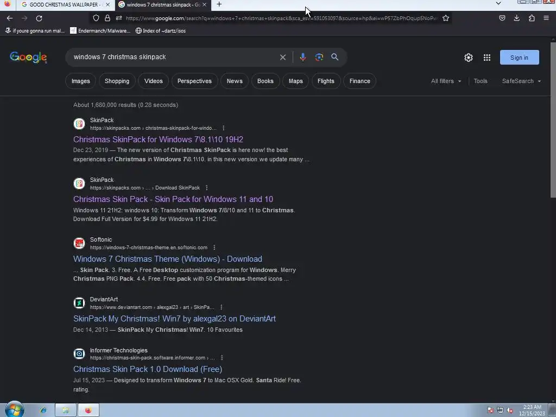Filter results by Shopping
This screenshot has width=556, height=417.
[117, 81]
